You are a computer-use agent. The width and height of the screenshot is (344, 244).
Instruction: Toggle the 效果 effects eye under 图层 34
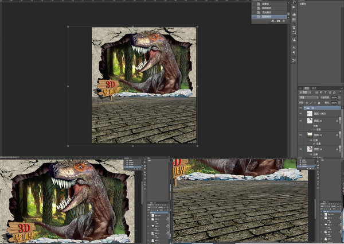tap(311, 154)
